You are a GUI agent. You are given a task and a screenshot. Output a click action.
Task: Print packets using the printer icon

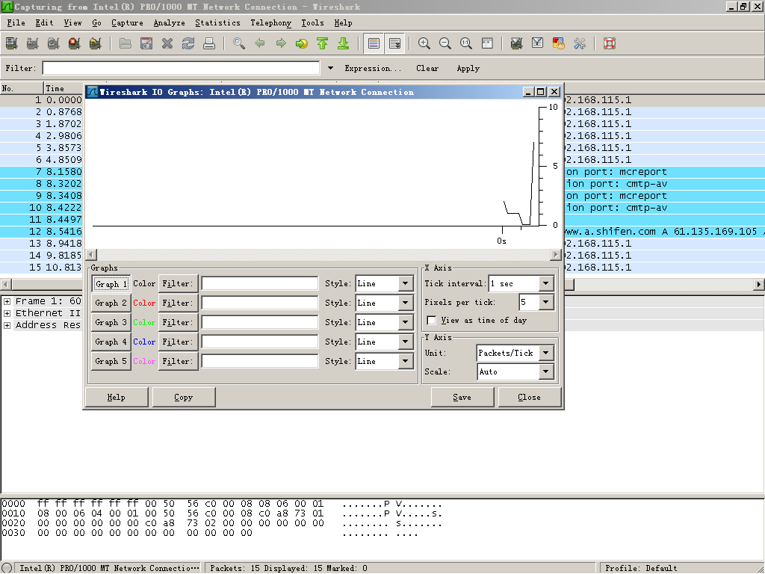pyautogui.click(x=209, y=43)
